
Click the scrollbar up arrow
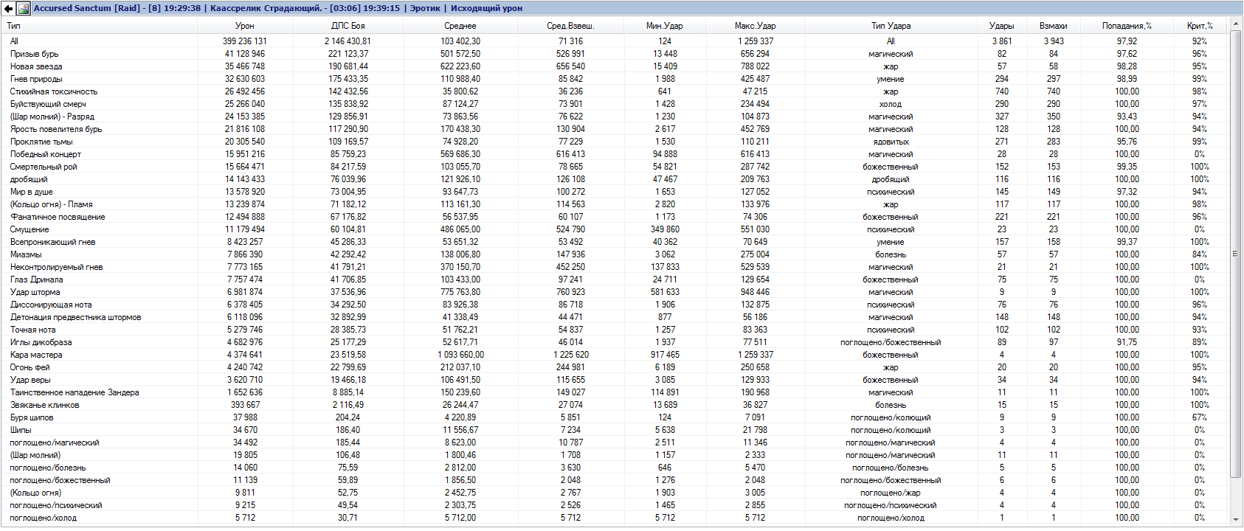(x=1236, y=24)
